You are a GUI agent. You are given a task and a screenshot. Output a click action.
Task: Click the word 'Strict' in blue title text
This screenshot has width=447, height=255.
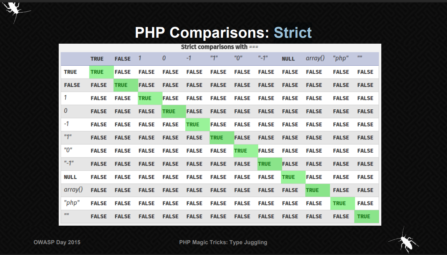pyautogui.click(x=293, y=33)
